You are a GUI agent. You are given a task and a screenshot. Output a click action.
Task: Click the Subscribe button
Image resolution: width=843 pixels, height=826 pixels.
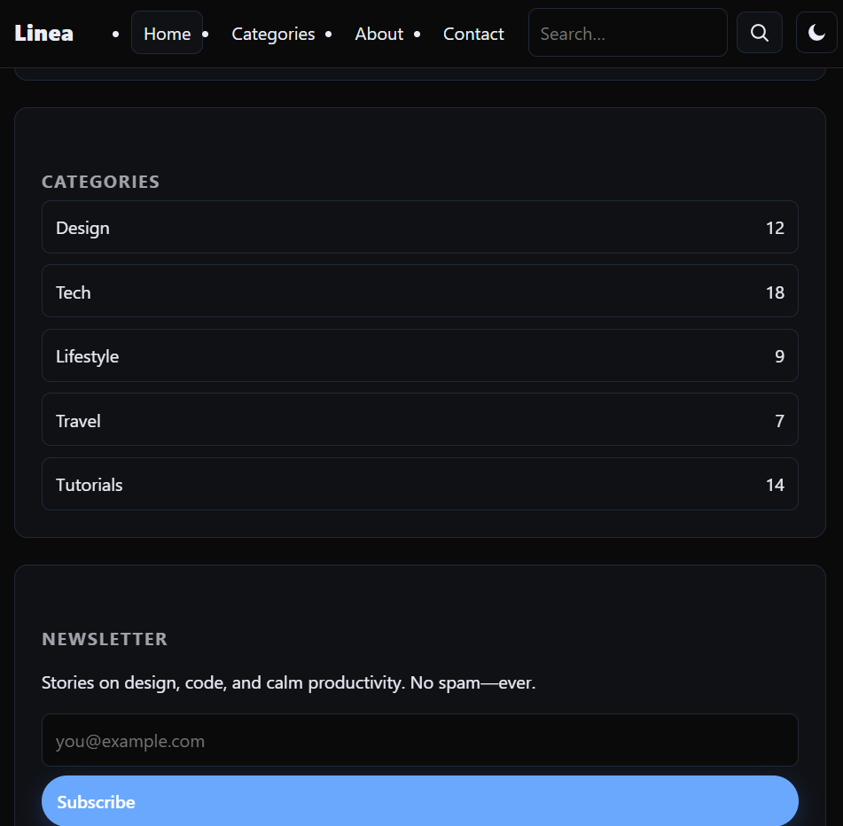coord(420,801)
